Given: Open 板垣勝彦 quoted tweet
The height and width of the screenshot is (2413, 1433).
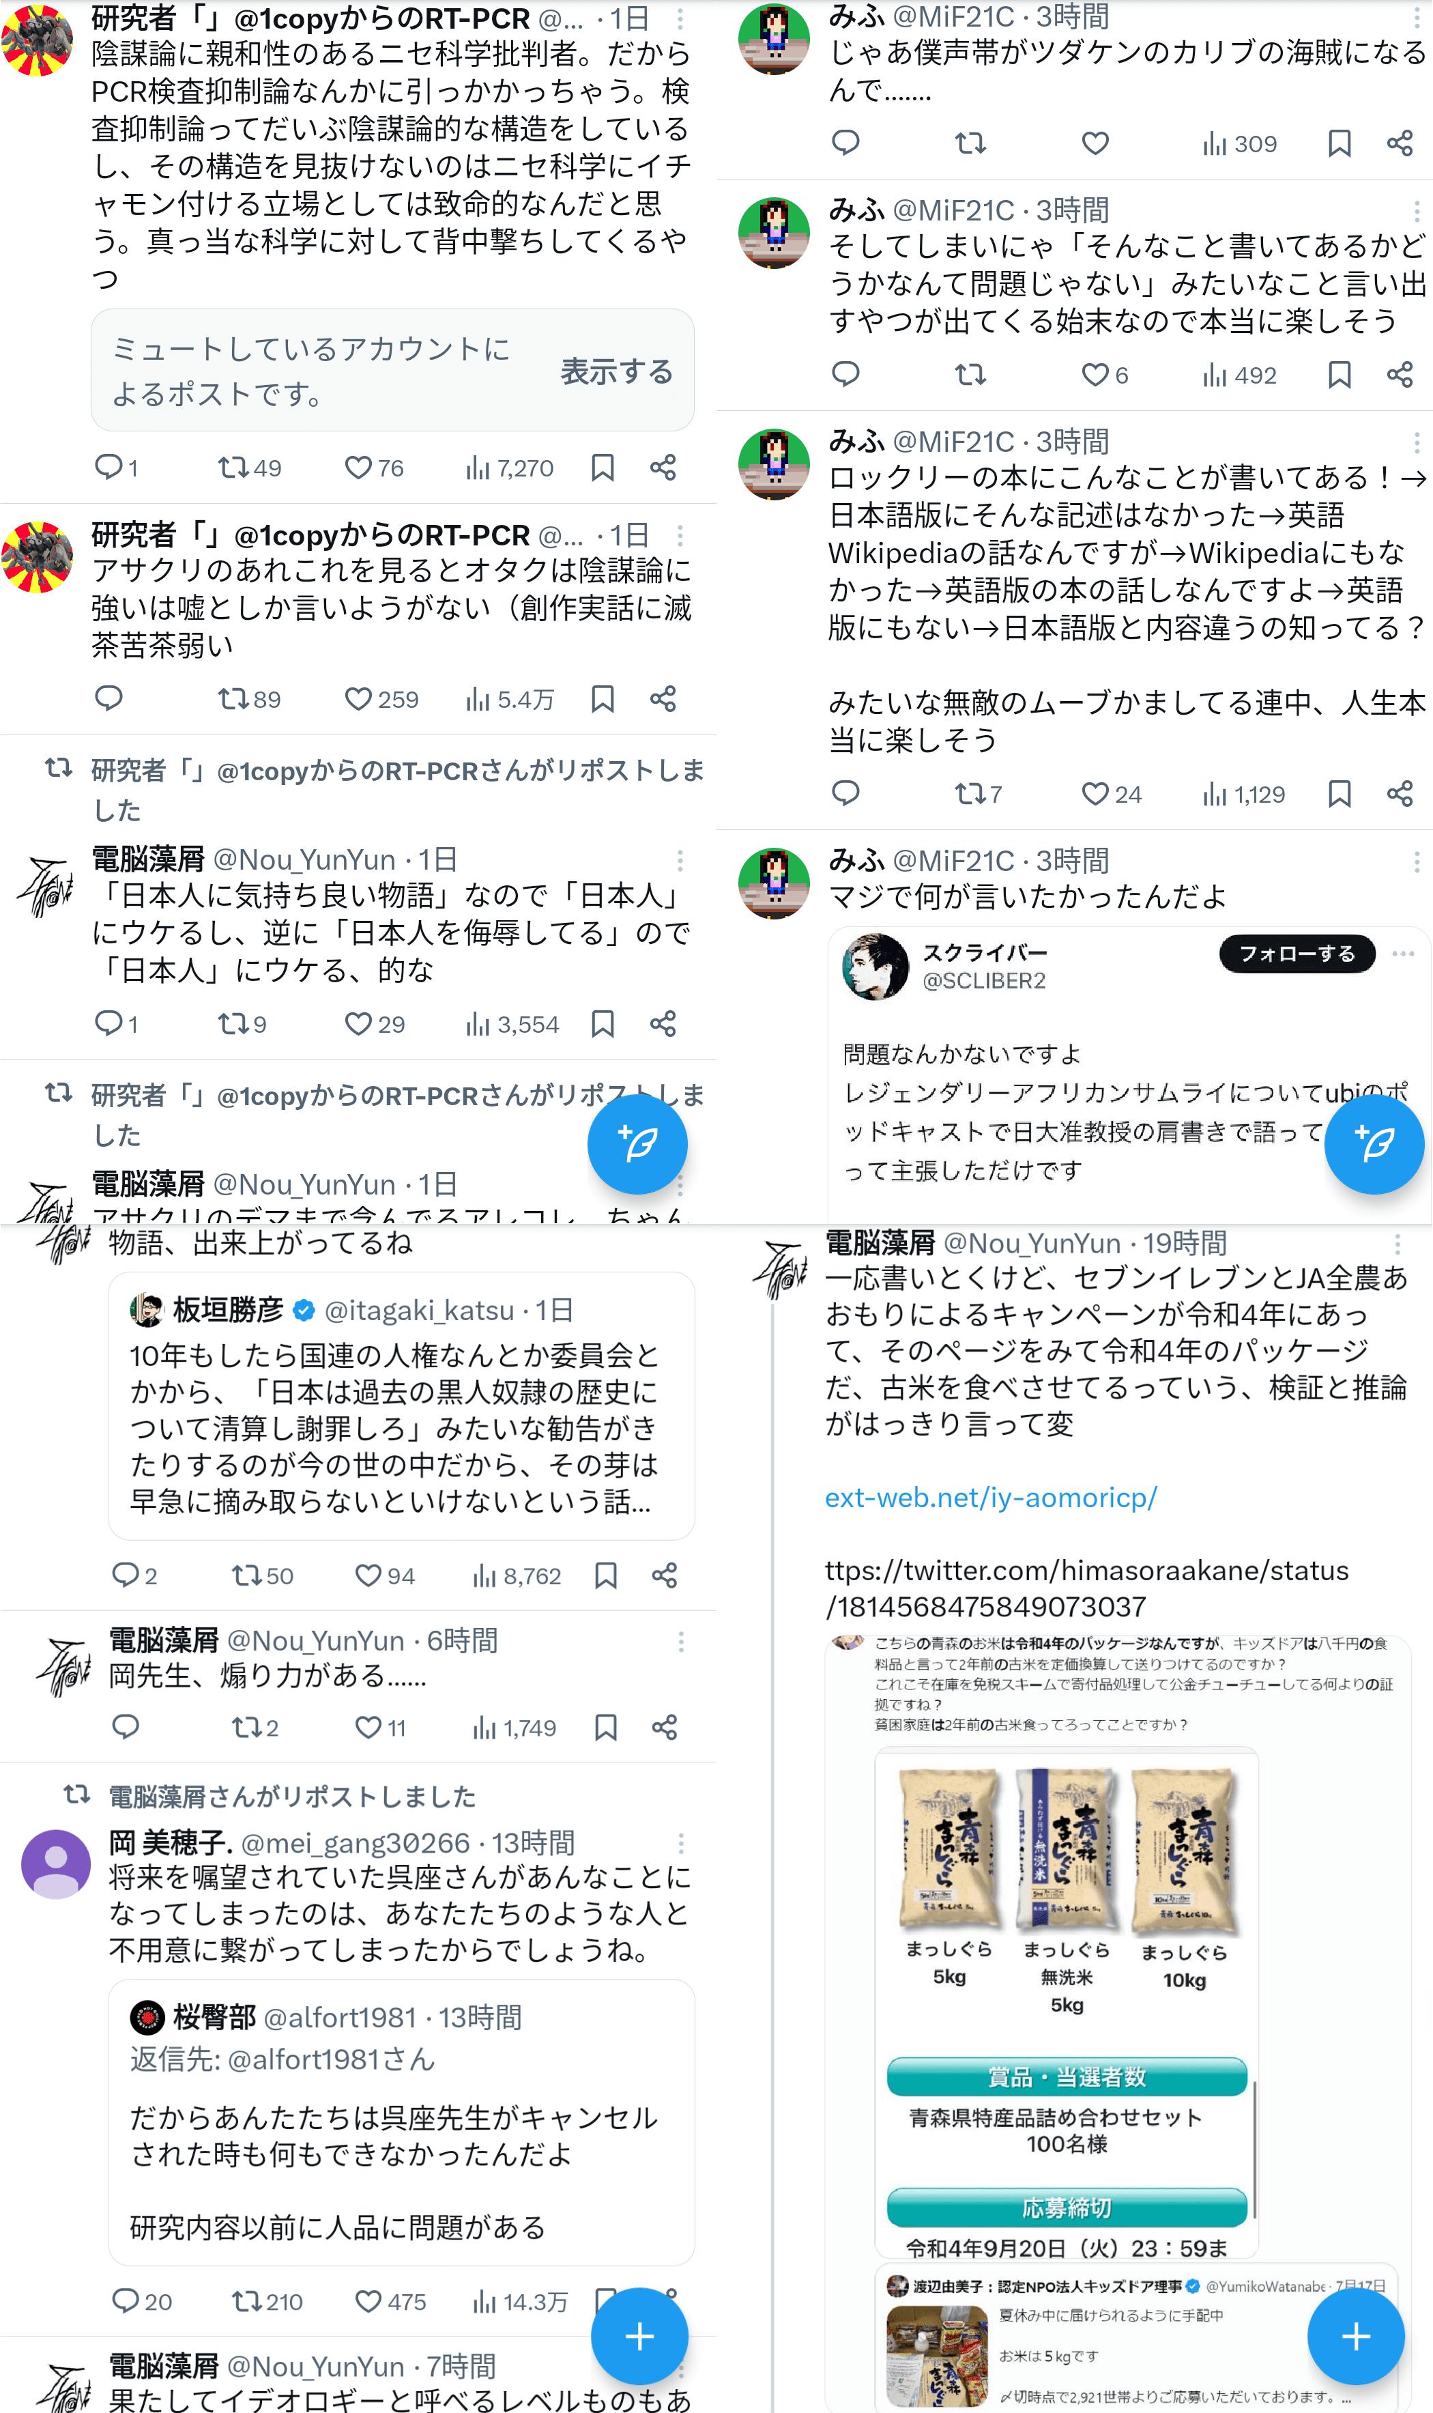Looking at the screenshot, I should coord(402,1405).
